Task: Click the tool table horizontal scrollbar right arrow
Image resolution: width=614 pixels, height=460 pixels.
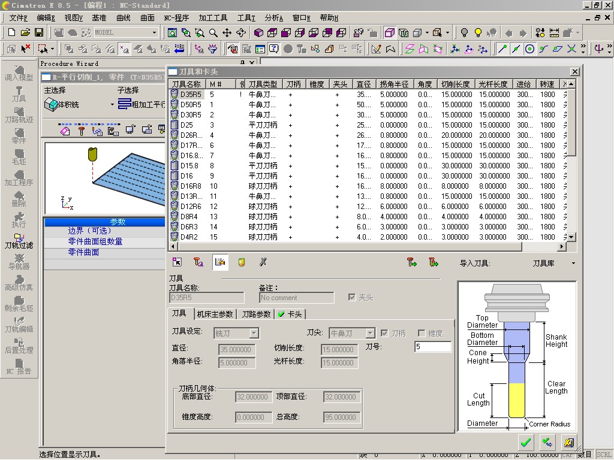Action: click(x=562, y=246)
